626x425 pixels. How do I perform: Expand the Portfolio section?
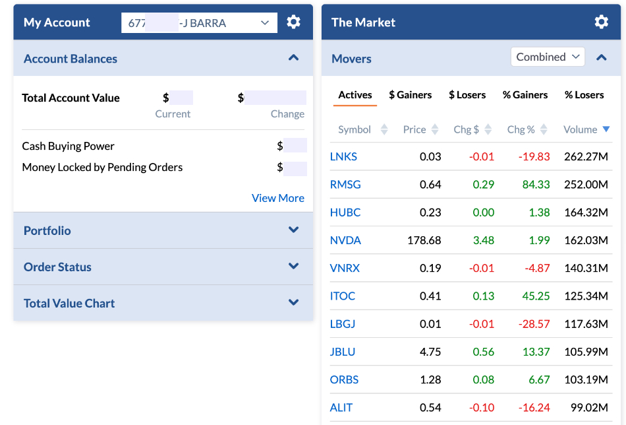(x=294, y=230)
